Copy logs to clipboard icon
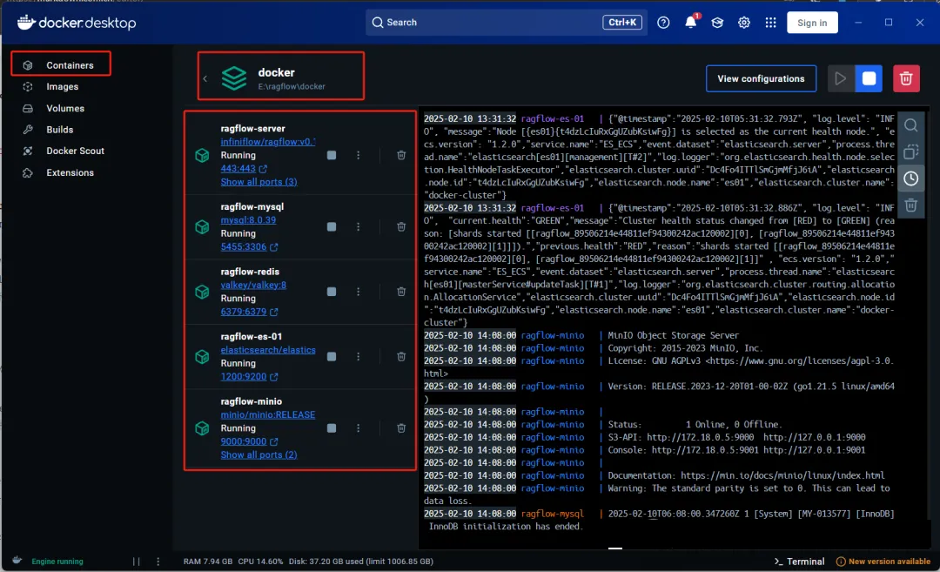 pos(910,151)
